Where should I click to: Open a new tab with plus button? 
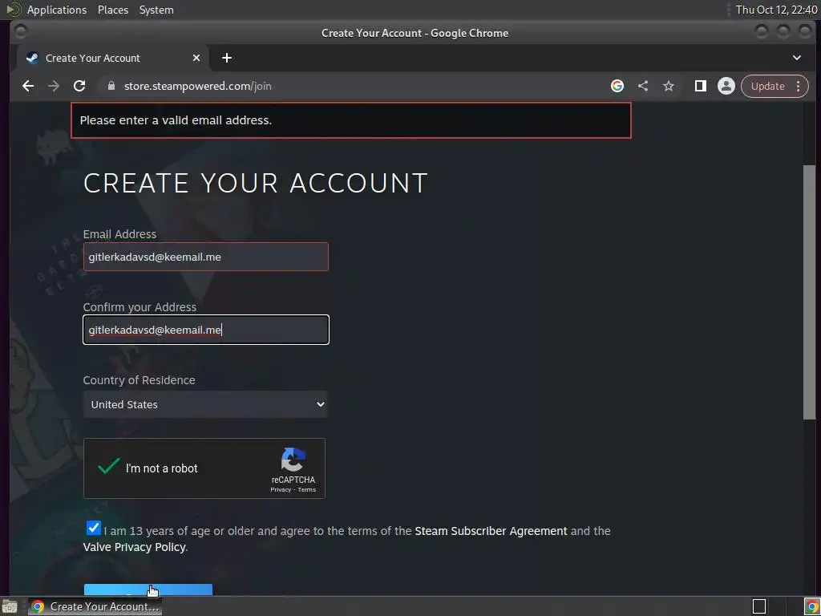(227, 58)
